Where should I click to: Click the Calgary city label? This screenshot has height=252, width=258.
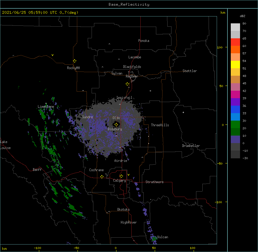coord(119,180)
